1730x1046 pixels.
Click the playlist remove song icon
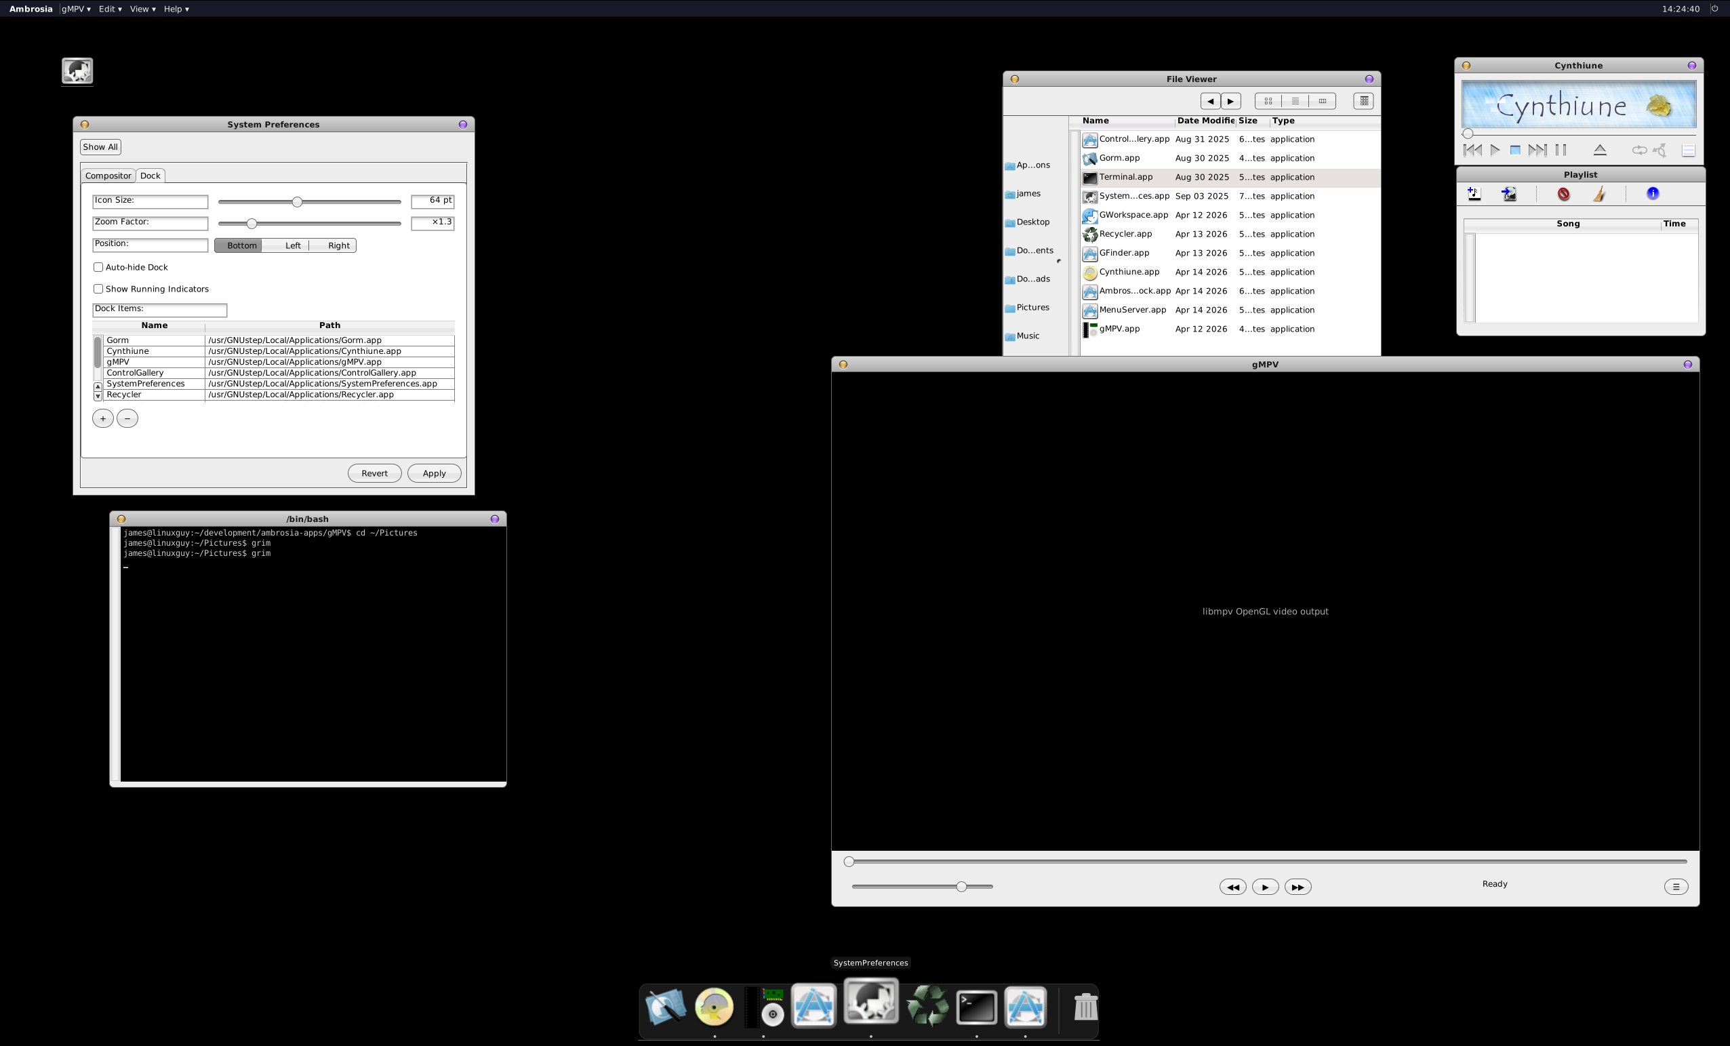click(1564, 194)
